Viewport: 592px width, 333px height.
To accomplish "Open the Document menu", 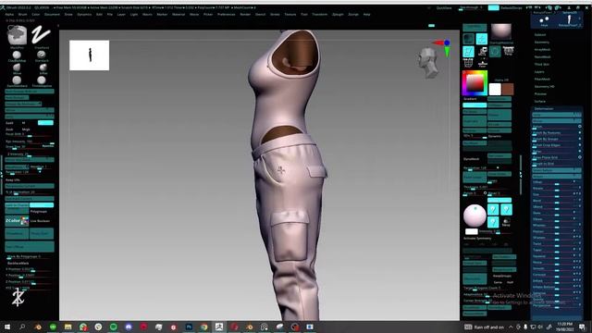I will coord(52,15).
